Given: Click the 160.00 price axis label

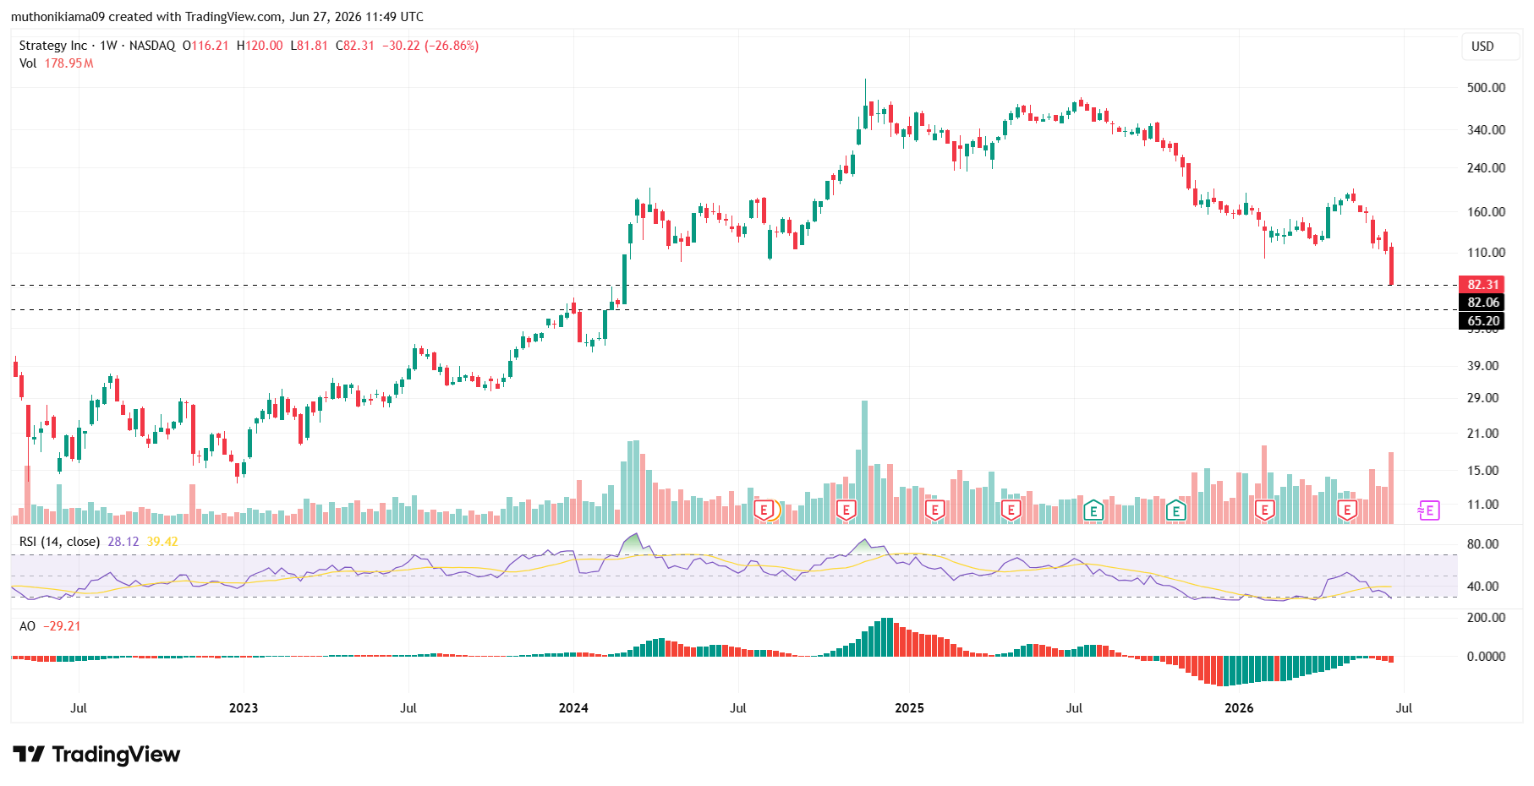Looking at the screenshot, I should click(1486, 212).
